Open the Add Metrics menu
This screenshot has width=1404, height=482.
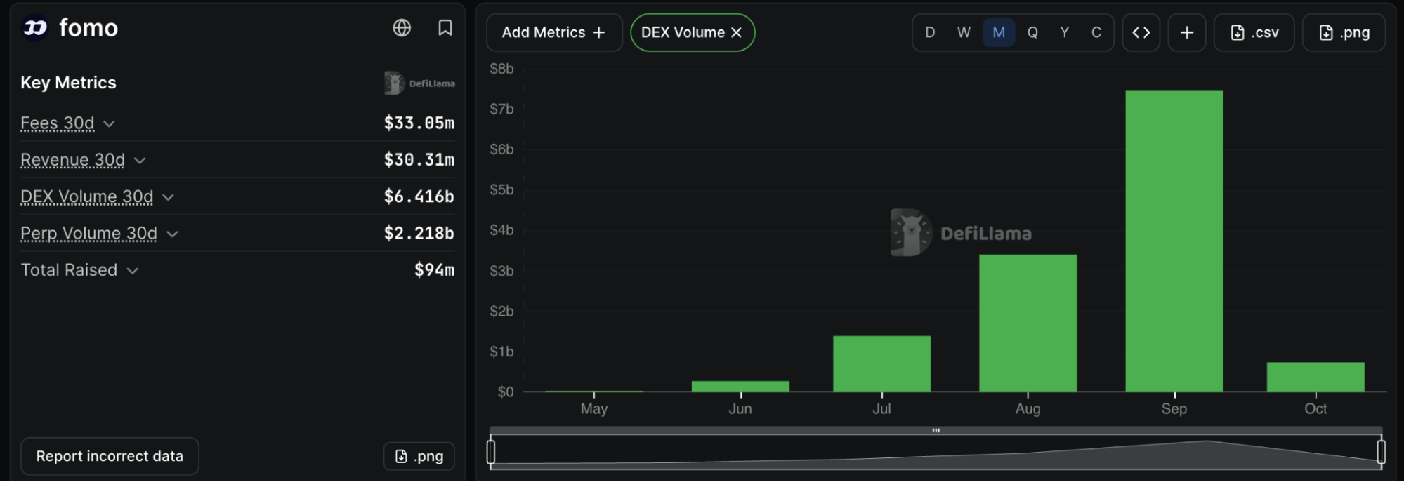tap(554, 32)
